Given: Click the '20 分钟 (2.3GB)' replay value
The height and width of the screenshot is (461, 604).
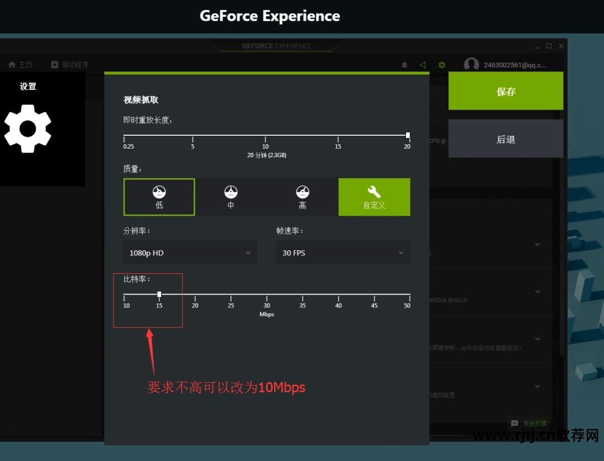Looking at the screenshot, I should (267, 155).
